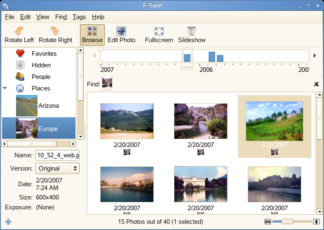
Task: Click photo grid scroll down arrow
Action: [x=319, y=212]
